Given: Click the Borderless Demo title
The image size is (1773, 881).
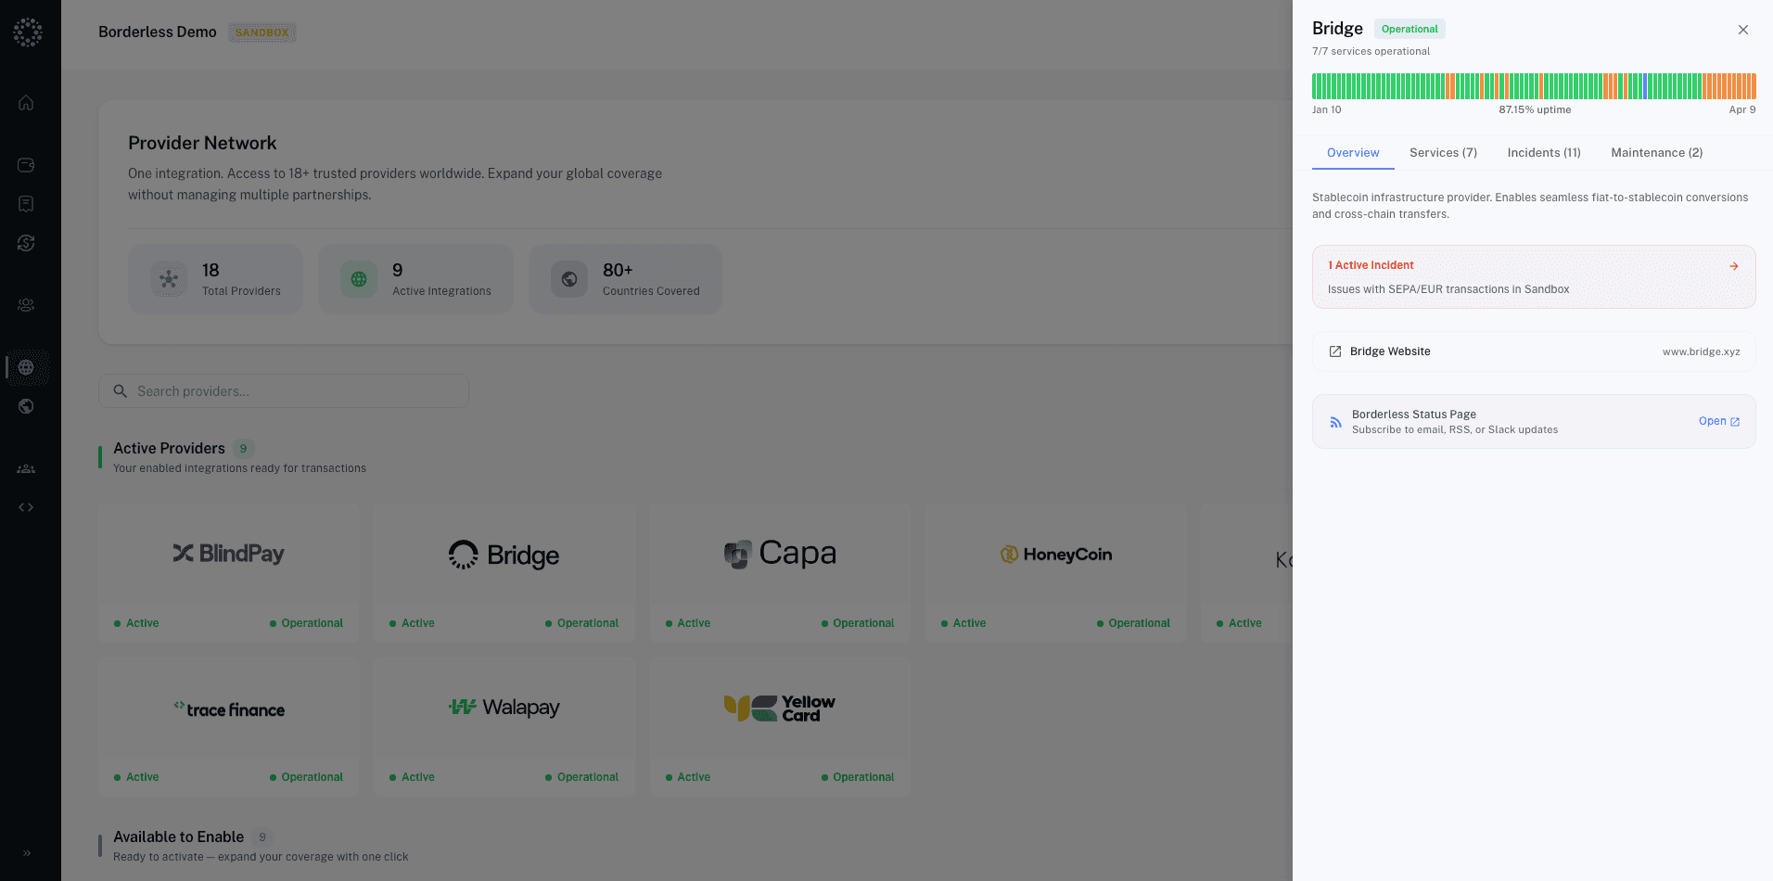Looking at the screenshot, I should 158,32.
